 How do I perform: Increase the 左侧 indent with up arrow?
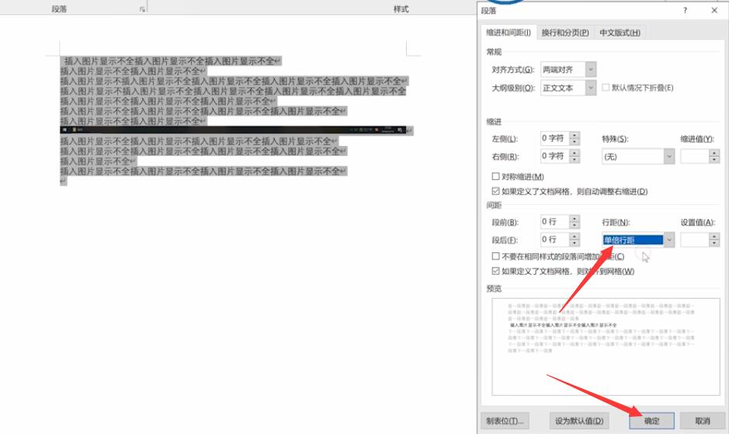[575, 135]
